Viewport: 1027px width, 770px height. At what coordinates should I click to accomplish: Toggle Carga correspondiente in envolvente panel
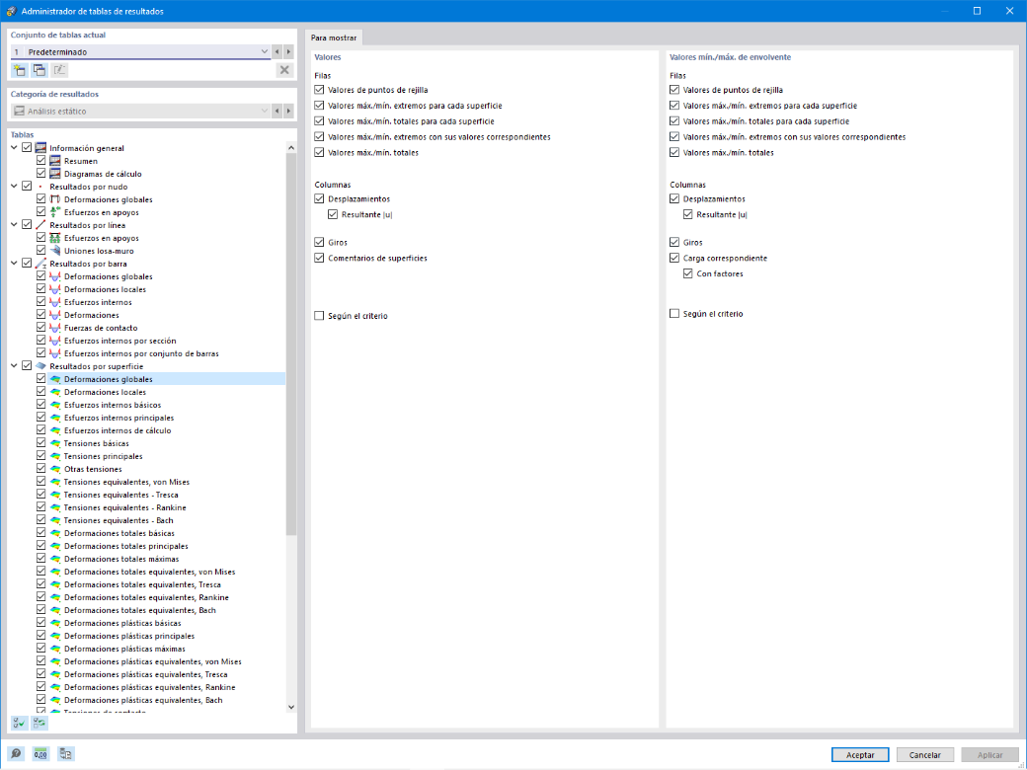click(x=674, y=258)
